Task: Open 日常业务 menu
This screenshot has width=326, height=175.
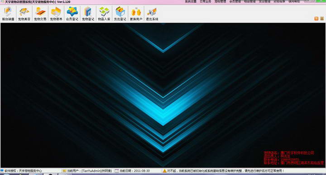Action: coord(206,1)
